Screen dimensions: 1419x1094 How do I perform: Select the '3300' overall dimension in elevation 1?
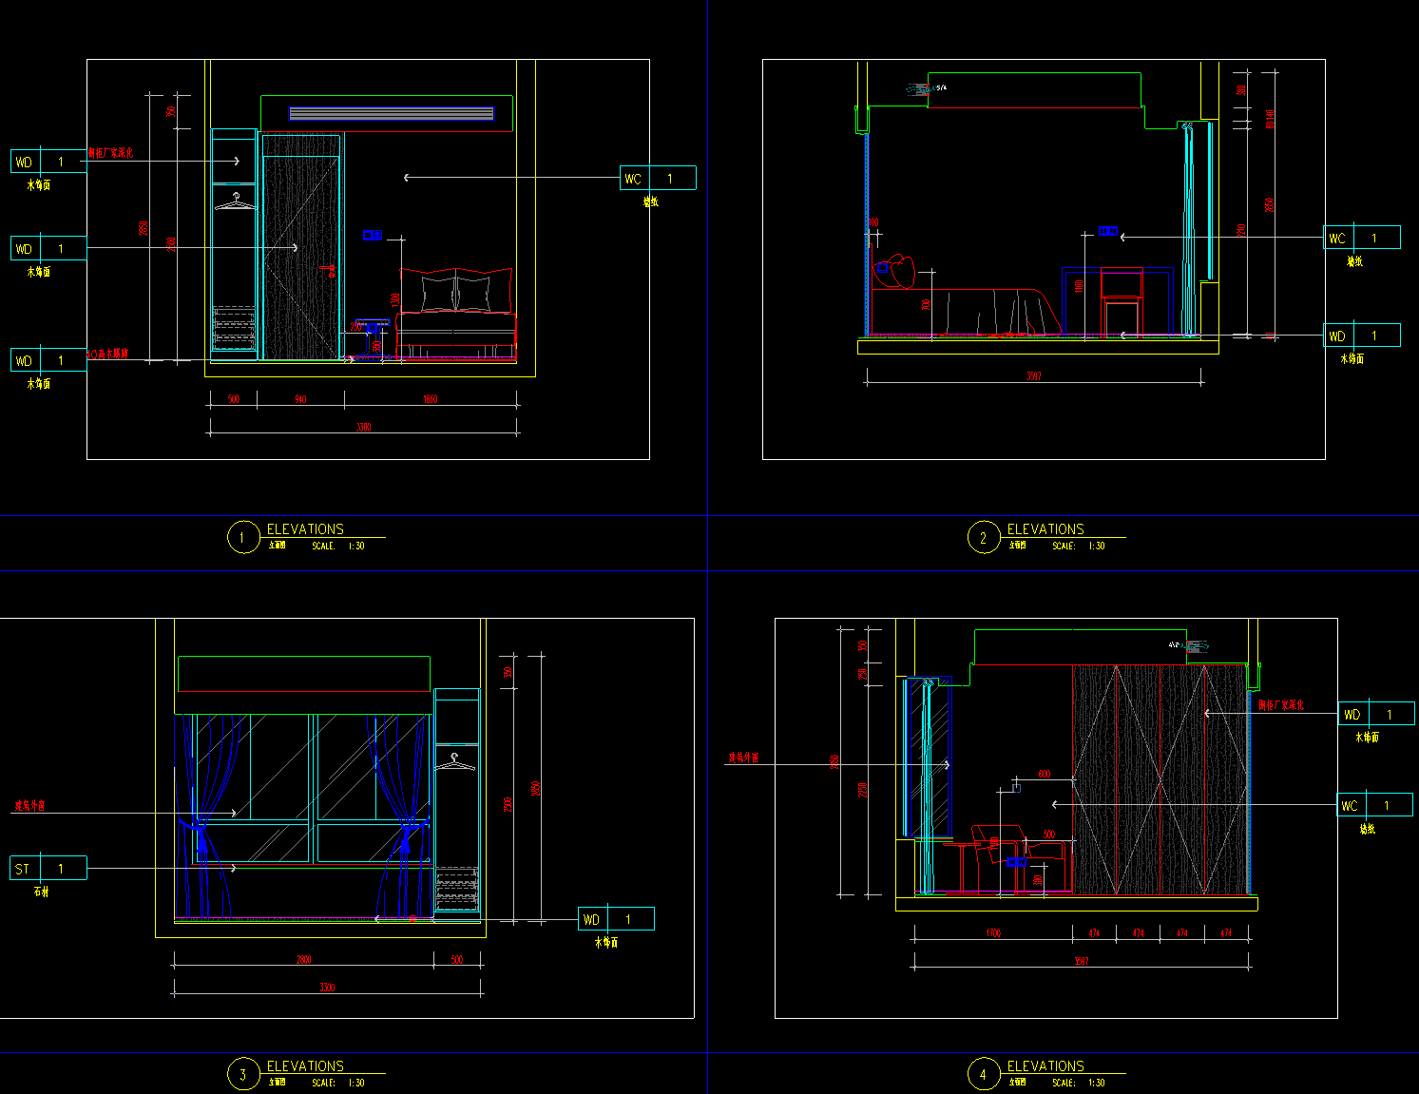tap(364, 428)
